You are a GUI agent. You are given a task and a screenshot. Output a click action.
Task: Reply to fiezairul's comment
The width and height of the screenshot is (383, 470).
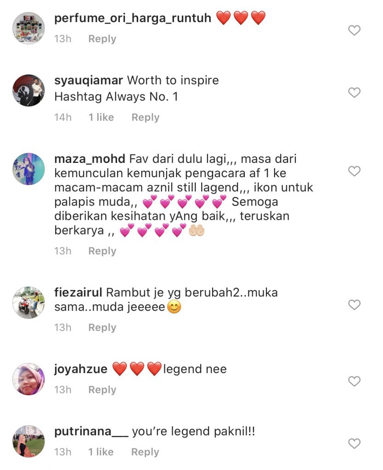tap(102, 328)
